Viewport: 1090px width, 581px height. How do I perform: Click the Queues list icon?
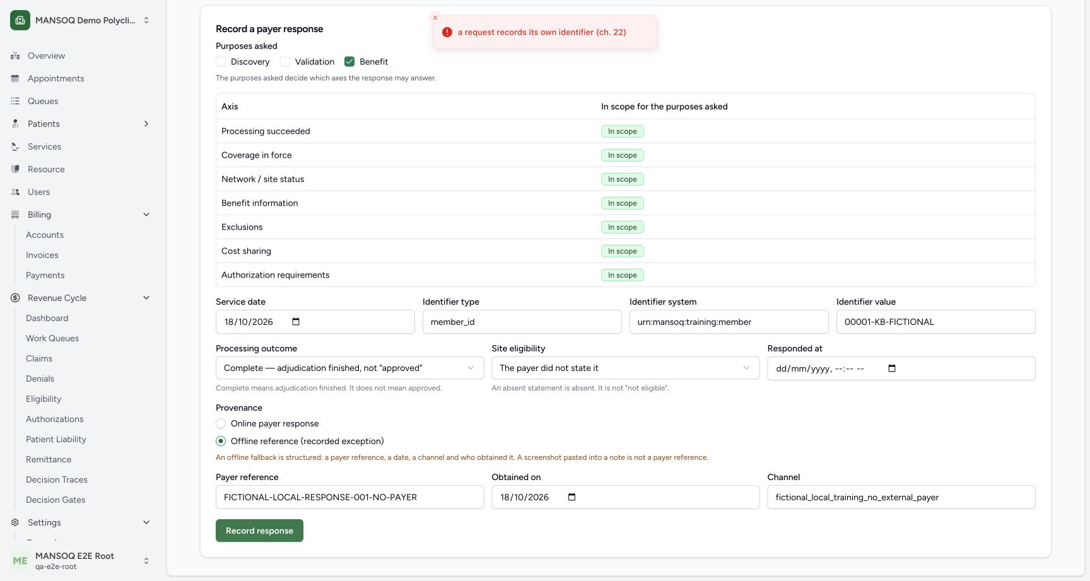[15, 101]
